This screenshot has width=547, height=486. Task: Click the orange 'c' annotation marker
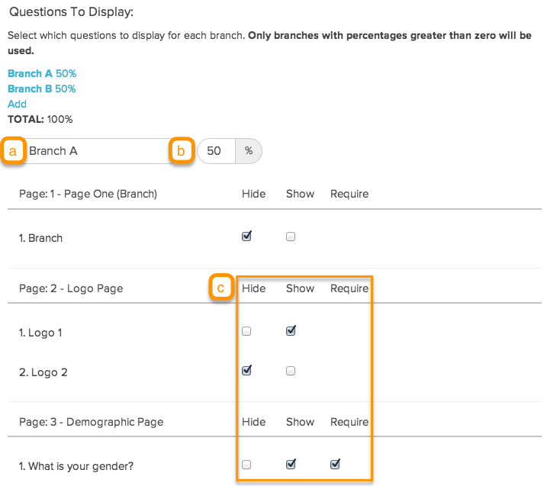[x=221, y=288]
